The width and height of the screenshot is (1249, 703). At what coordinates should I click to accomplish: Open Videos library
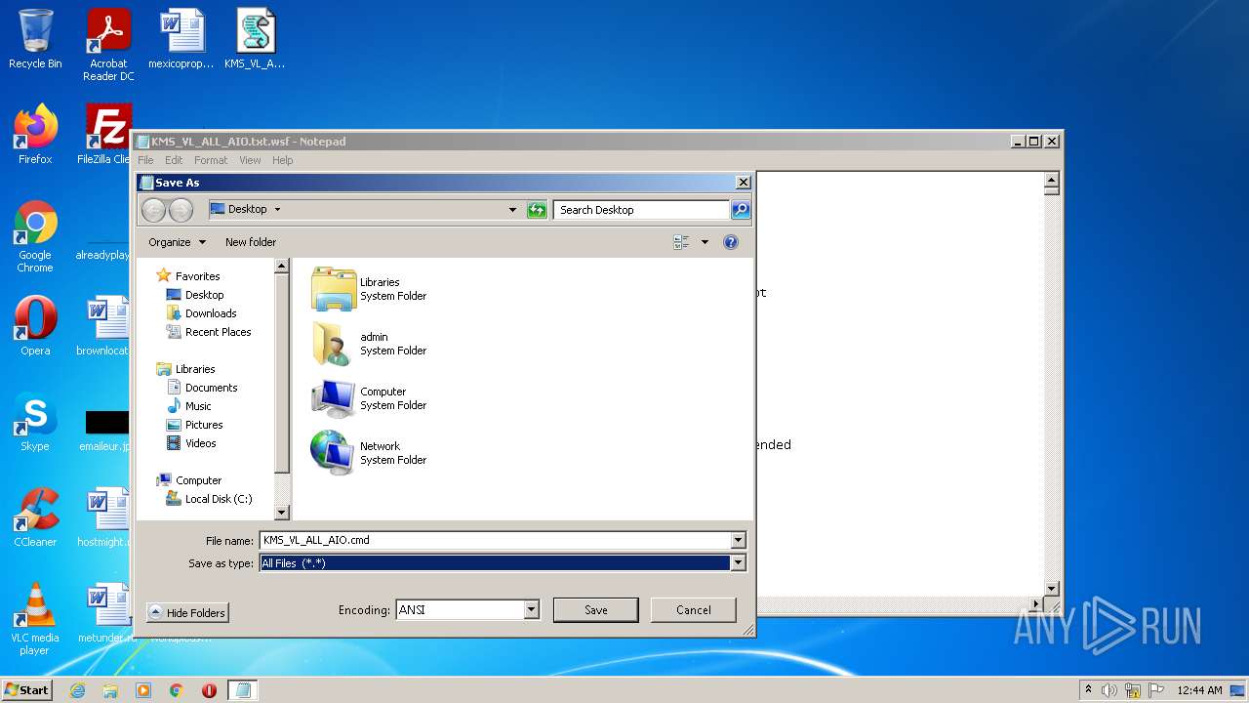(x=191, y=443)
